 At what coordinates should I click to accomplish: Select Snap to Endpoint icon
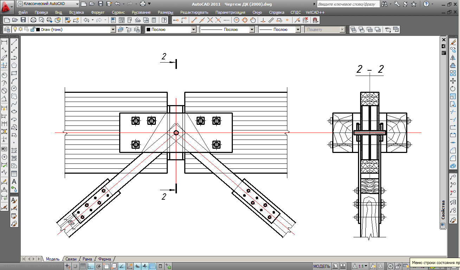point(193,20)
